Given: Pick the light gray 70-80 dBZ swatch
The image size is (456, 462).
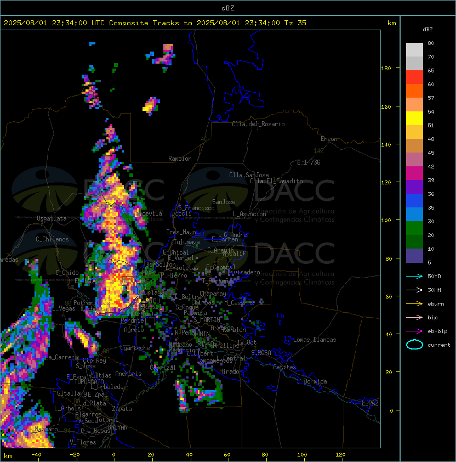Looking at the screenshot, I should [414, 50].
